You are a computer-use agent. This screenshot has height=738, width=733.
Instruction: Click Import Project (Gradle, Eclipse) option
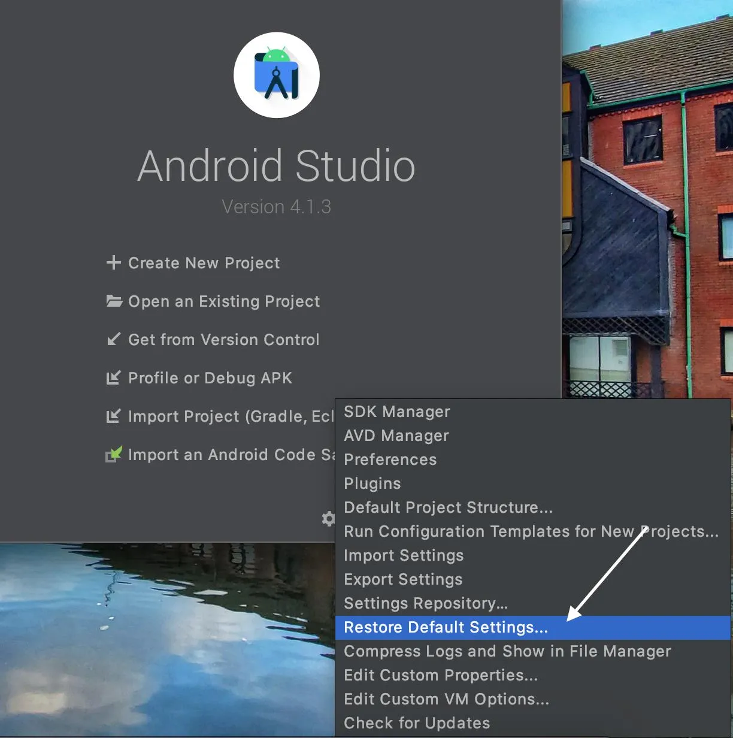coord(231,416)
